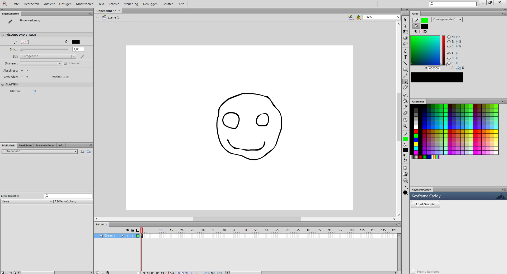Enable the Frame Numbers checkbox
507x274 pixels.
(413, 271)
